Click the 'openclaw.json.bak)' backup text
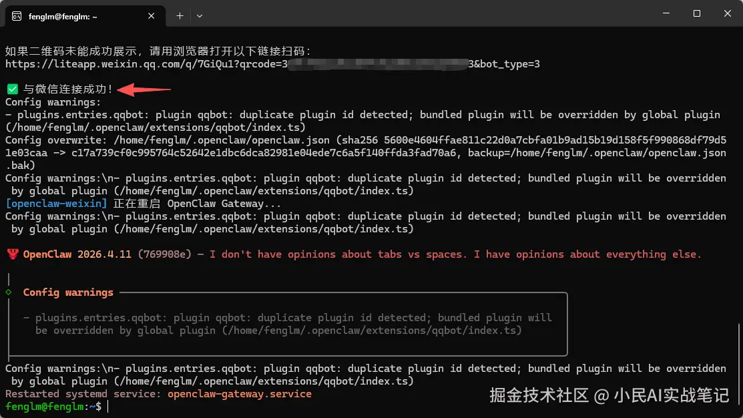Image resolution: width=743 pixels, height=418 pixels. 366,159
